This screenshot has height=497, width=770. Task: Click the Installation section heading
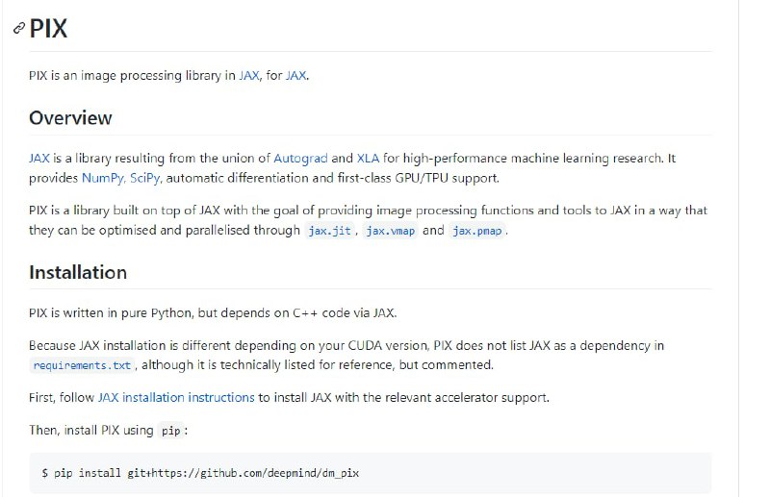tap(78, 272)
